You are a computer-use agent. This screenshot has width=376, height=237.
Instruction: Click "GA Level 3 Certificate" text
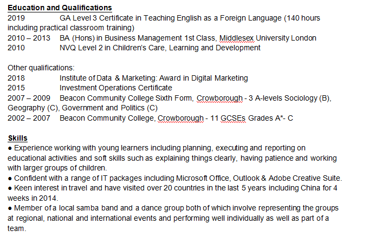click(x=102, y=18)
